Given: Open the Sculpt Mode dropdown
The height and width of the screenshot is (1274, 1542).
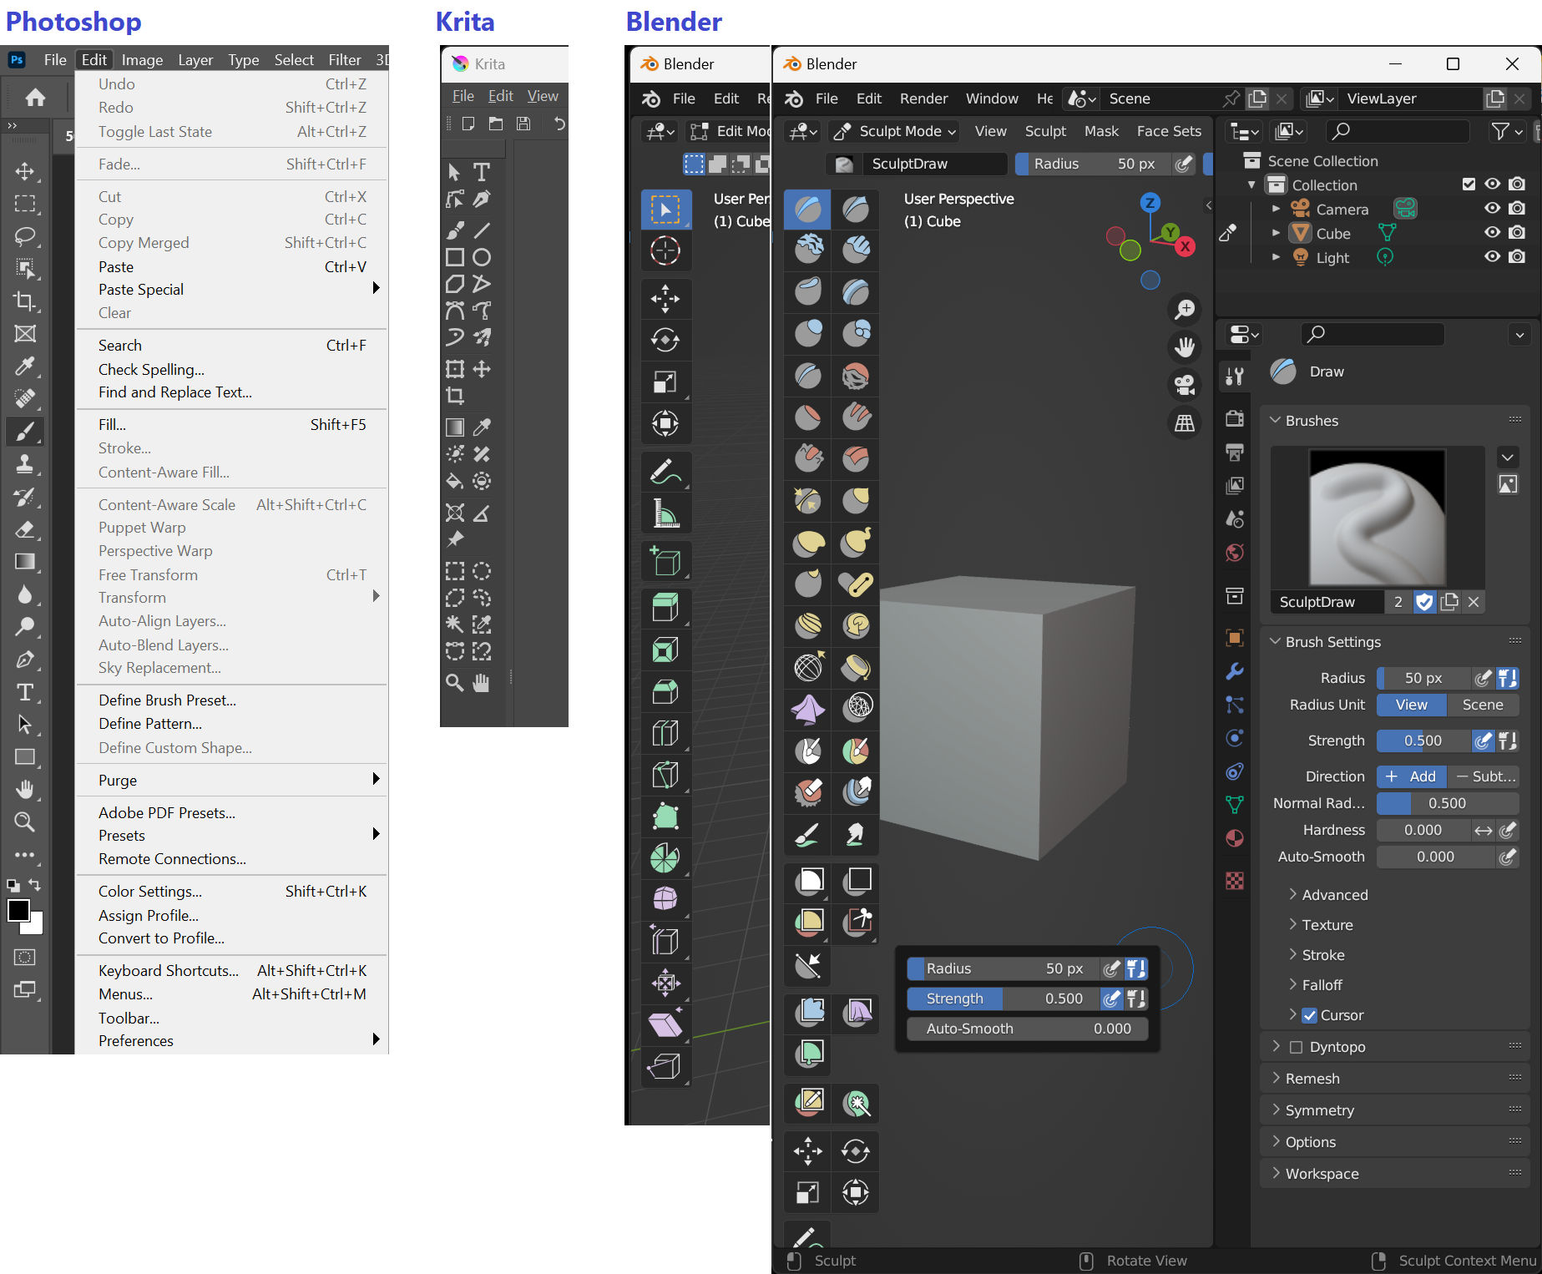Looking at the screenshot, I should [x=895, y=131].
